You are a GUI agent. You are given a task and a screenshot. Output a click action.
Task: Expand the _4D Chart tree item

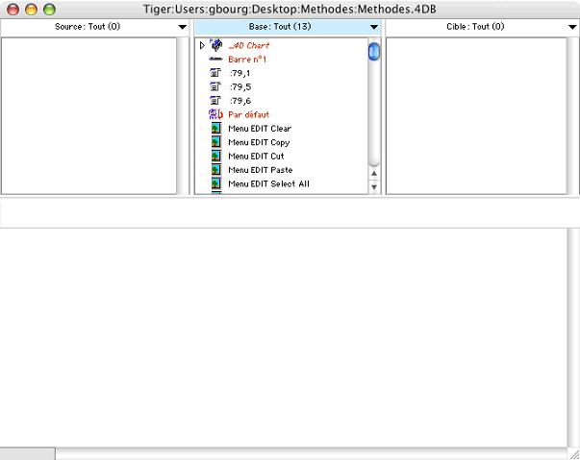click(x=202, y=45)
